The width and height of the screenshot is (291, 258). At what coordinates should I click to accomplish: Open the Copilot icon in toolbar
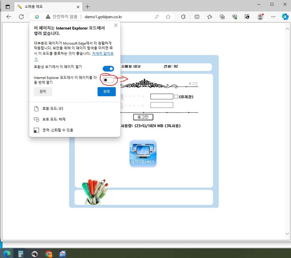click(x=285, y=17)
